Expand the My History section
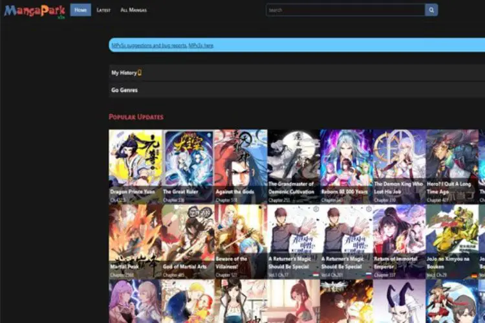The width and height of the screenshot is (485, 323). [297, 72]
